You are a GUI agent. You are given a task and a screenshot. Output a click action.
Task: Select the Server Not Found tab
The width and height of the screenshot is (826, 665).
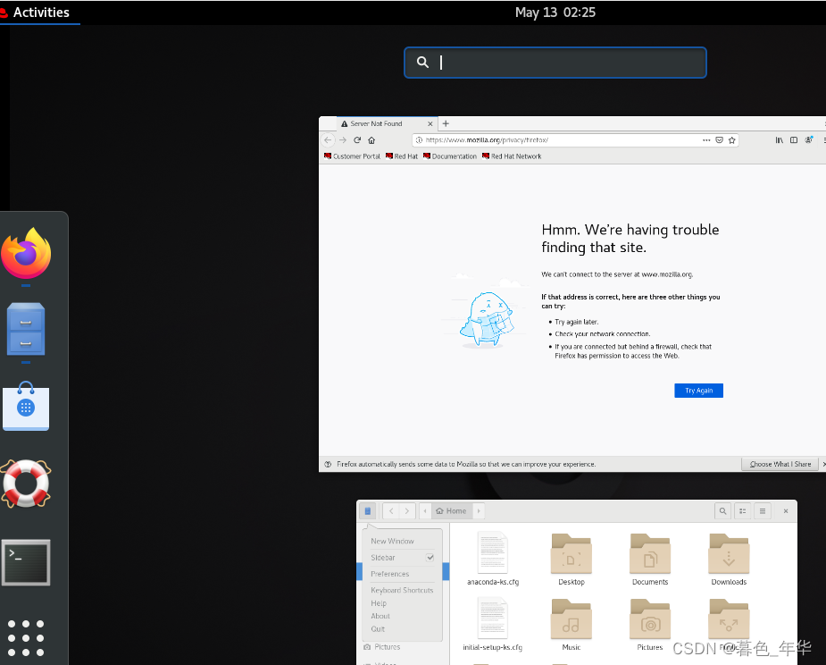tap(387, 123)
